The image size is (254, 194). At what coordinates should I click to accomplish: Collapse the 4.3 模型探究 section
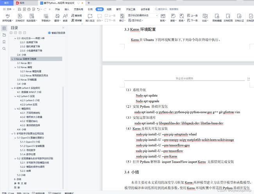click(15, 109)
